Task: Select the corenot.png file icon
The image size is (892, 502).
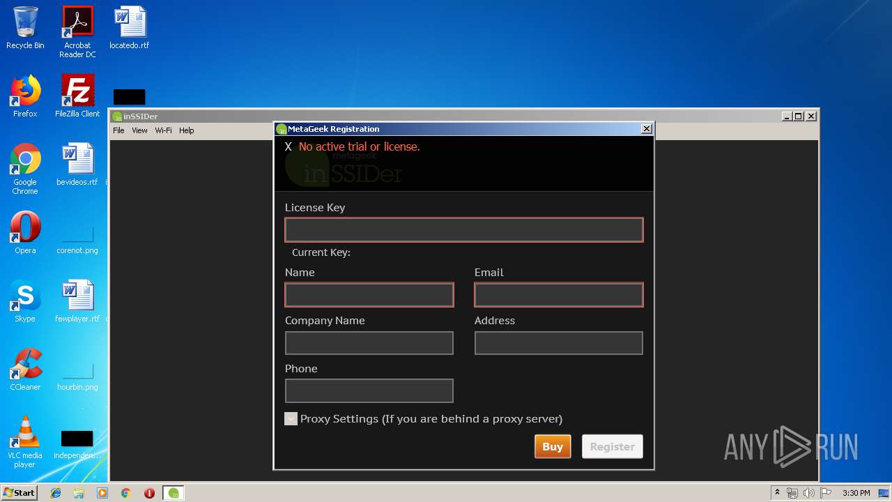Action: tap(77, 238)
